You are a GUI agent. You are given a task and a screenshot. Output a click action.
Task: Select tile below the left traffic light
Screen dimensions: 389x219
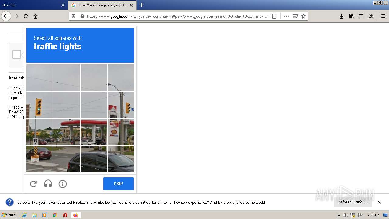pos(40,132)
